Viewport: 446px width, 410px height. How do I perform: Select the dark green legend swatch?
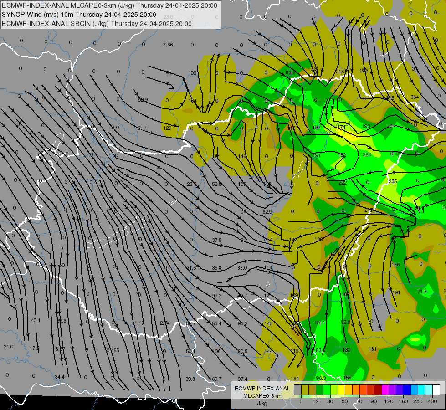pyautogui.click(x=319, y=390)
